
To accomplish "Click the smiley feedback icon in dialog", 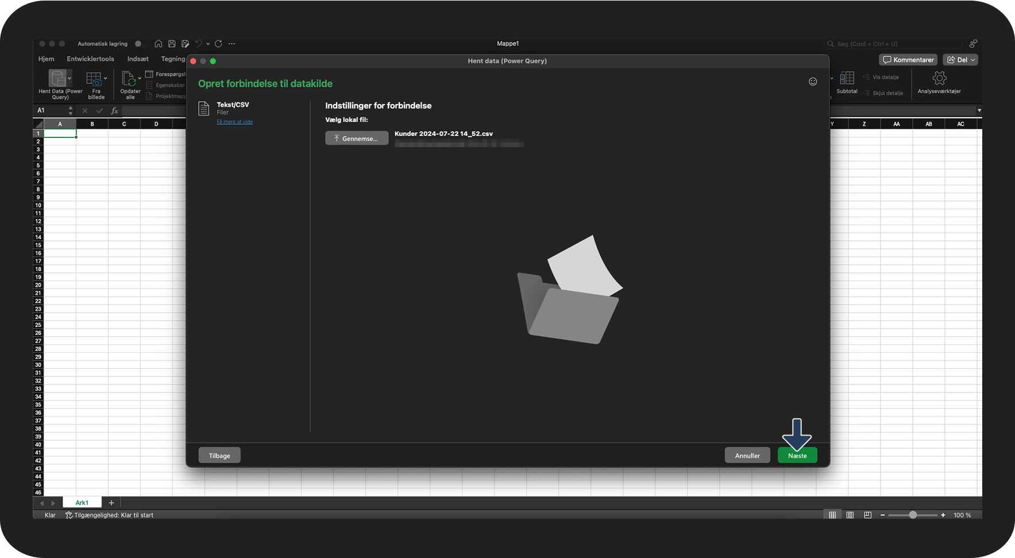I will coord(813,82).
